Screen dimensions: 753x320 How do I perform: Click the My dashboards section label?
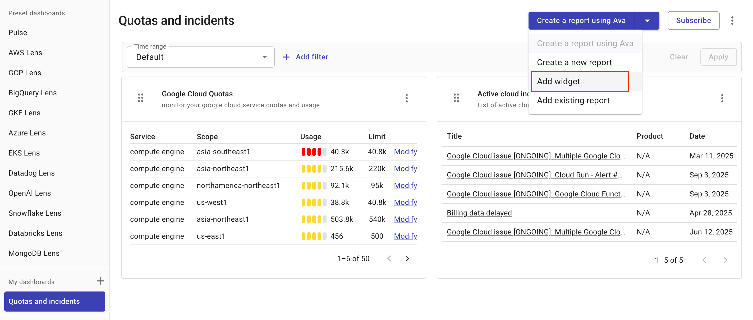point(31,282)
